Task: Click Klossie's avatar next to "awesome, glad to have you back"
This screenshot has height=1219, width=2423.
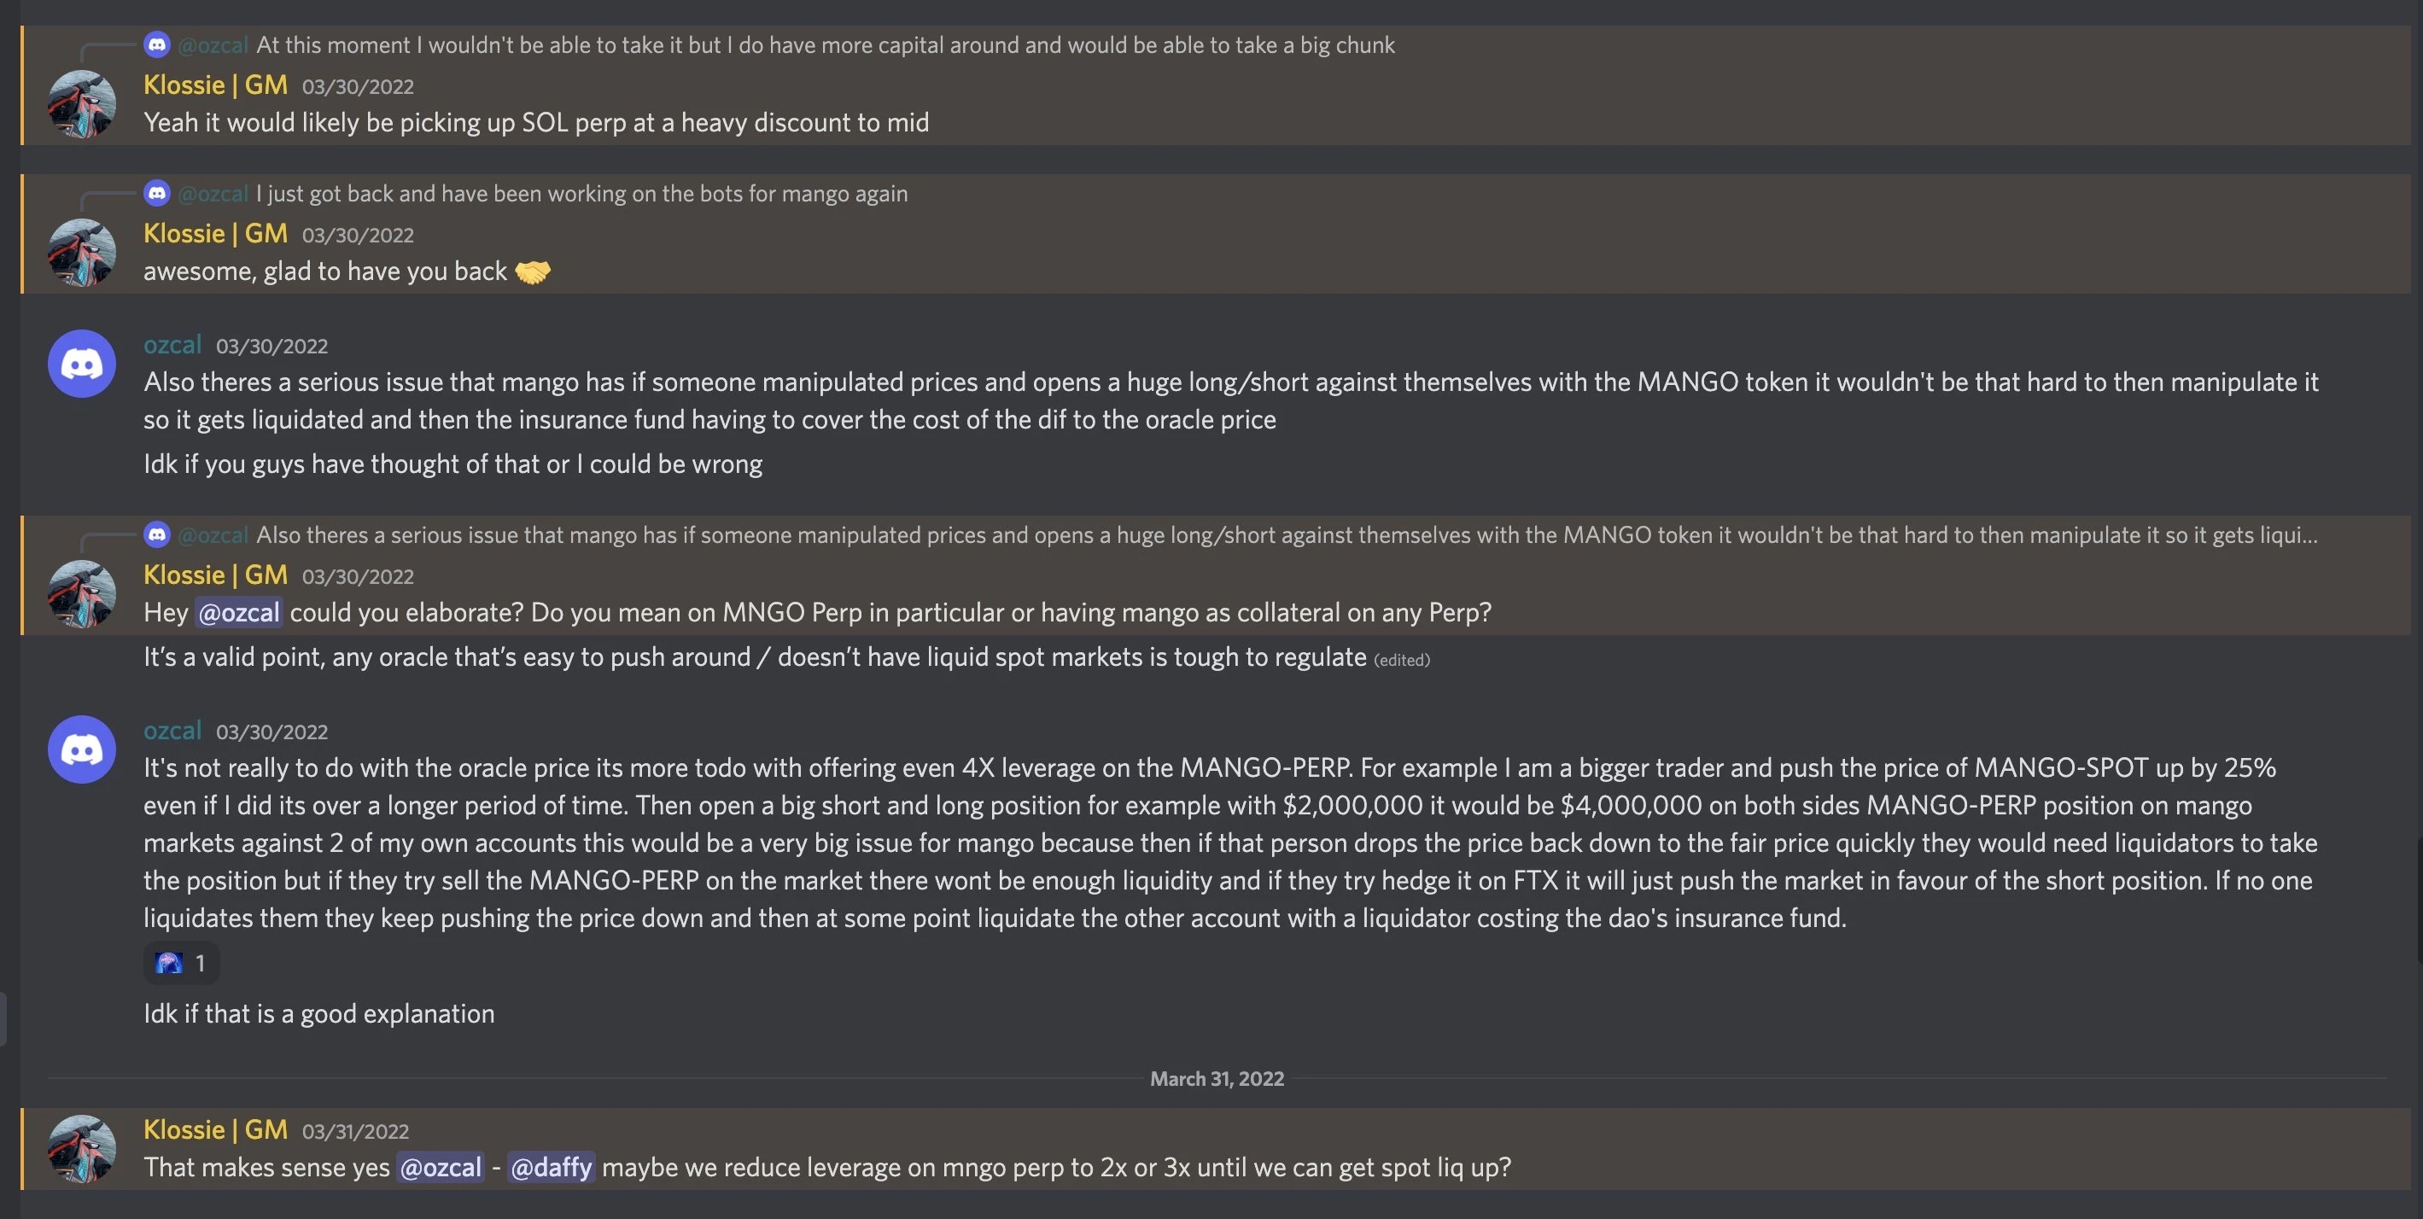Action: tap(82, 252)
